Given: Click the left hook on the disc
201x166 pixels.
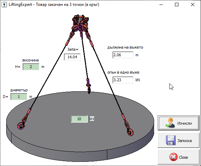Looking at the screenshot, I should [x=22, y=126].
